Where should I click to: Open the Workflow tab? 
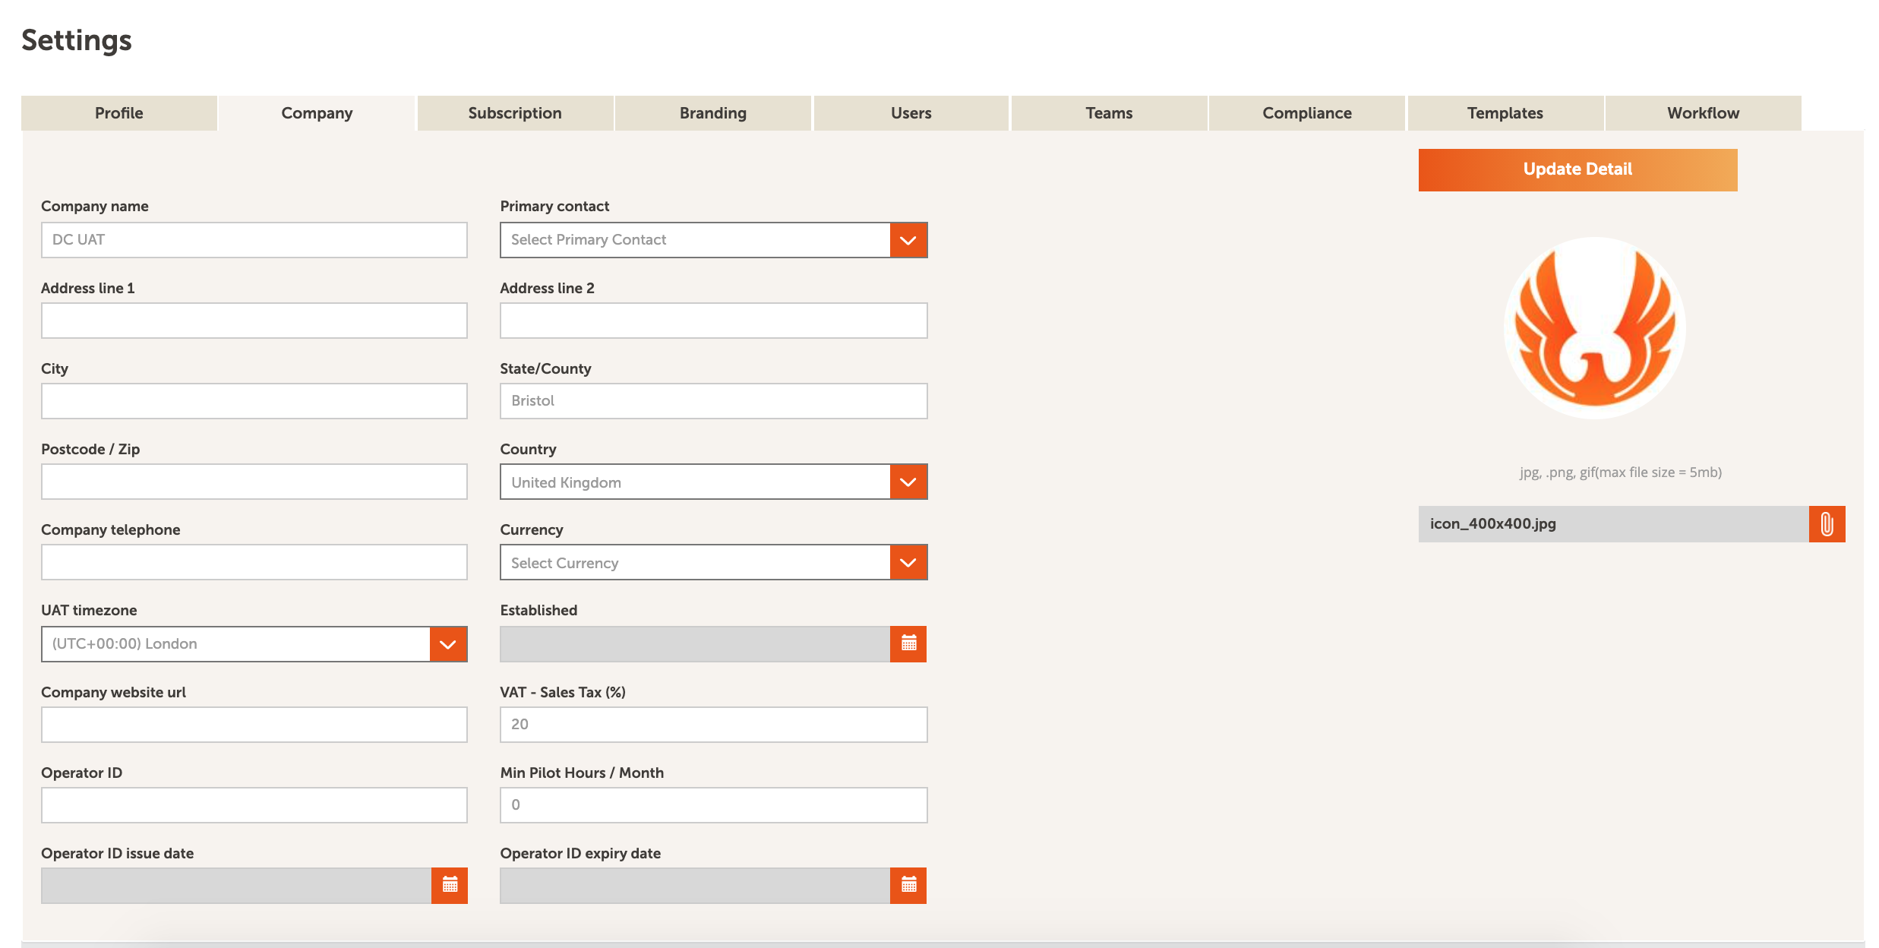[x=1704, y=113]
